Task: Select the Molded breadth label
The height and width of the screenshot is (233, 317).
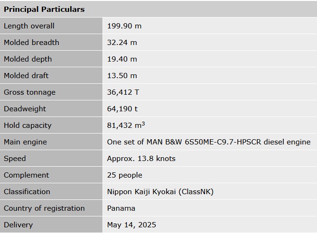Action: pos(31,43)
